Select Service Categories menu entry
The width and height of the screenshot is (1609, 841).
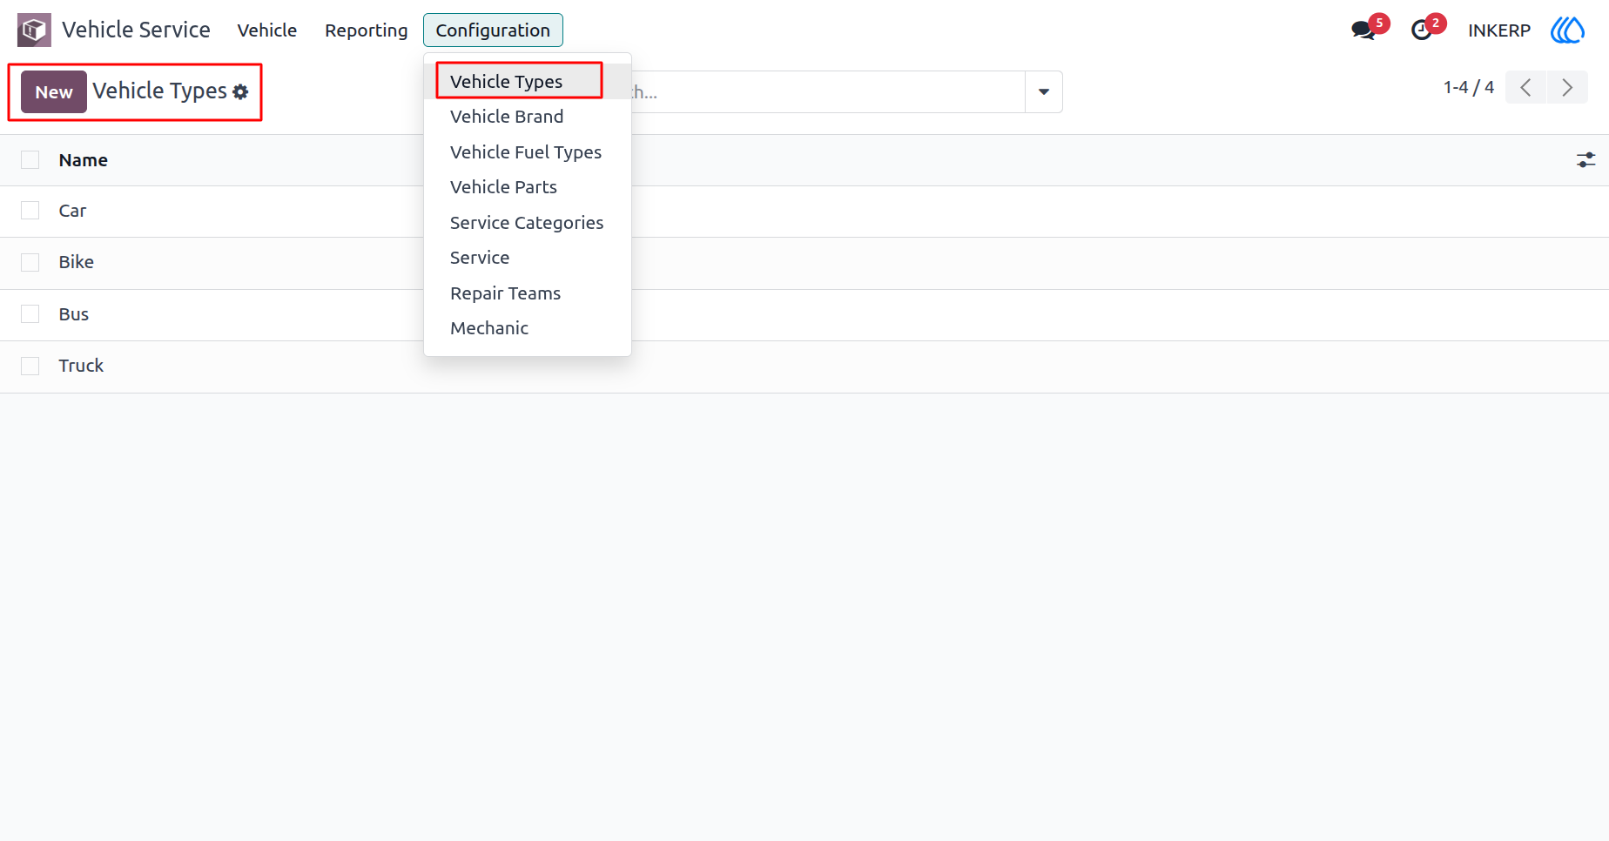[527, 223]
